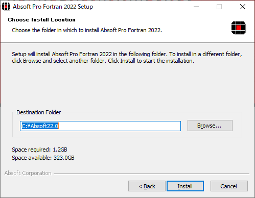Click the Space available: 323.0GB text
Image resolution: width=255 pixels, height=198 pixels.
(43, 158)
